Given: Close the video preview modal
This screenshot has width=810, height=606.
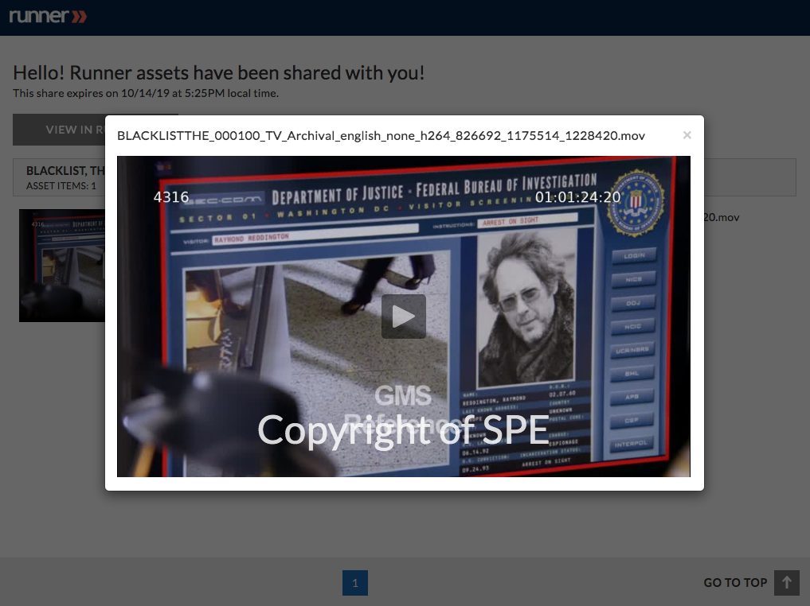Looking at the screenshot, I should tap(687, 135).
